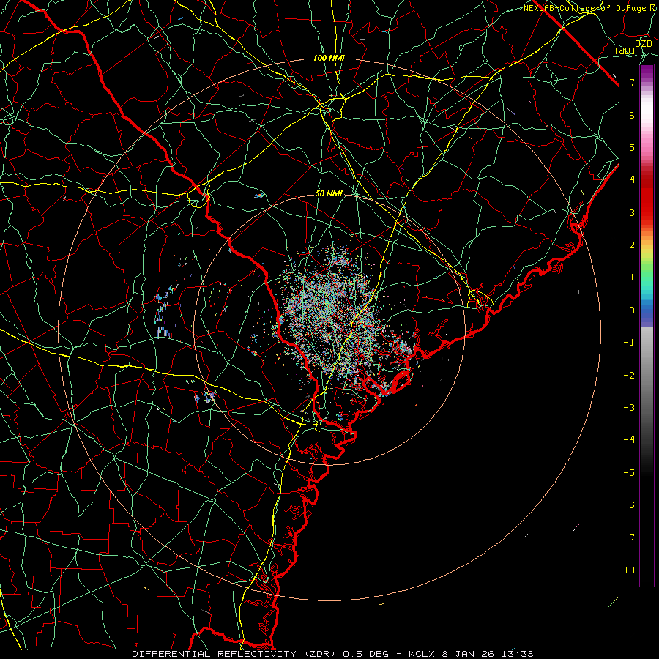Click the legend value "2"
The image size is (659, 659).
632,245
